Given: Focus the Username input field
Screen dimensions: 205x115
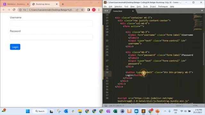Looking at the screenshot, I should (51, 23).
